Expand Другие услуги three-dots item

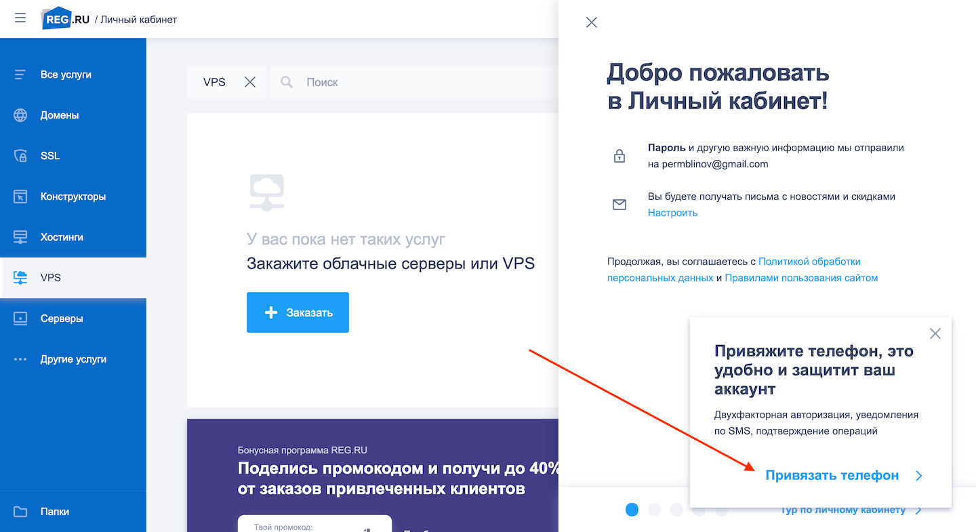pos(20,359)
